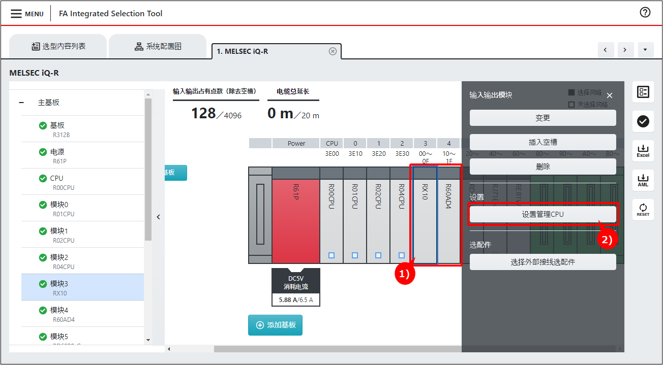663x365 pixels.
Task: Switch to the 系统配置图 tab
Action: click(158, 47)
